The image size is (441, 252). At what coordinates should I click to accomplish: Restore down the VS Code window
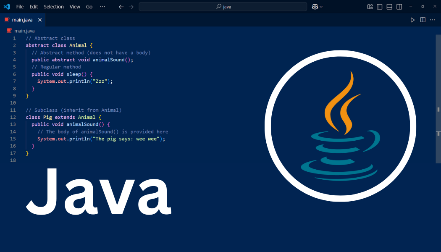[423, 6]
